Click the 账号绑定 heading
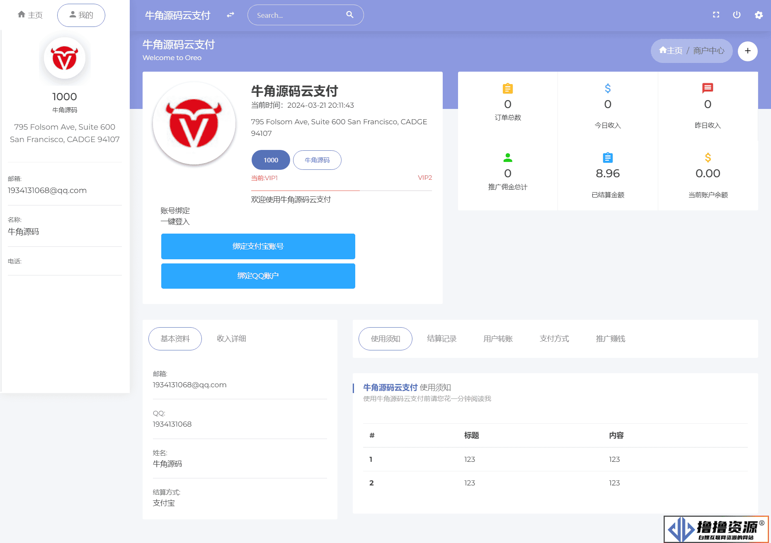 175,211
